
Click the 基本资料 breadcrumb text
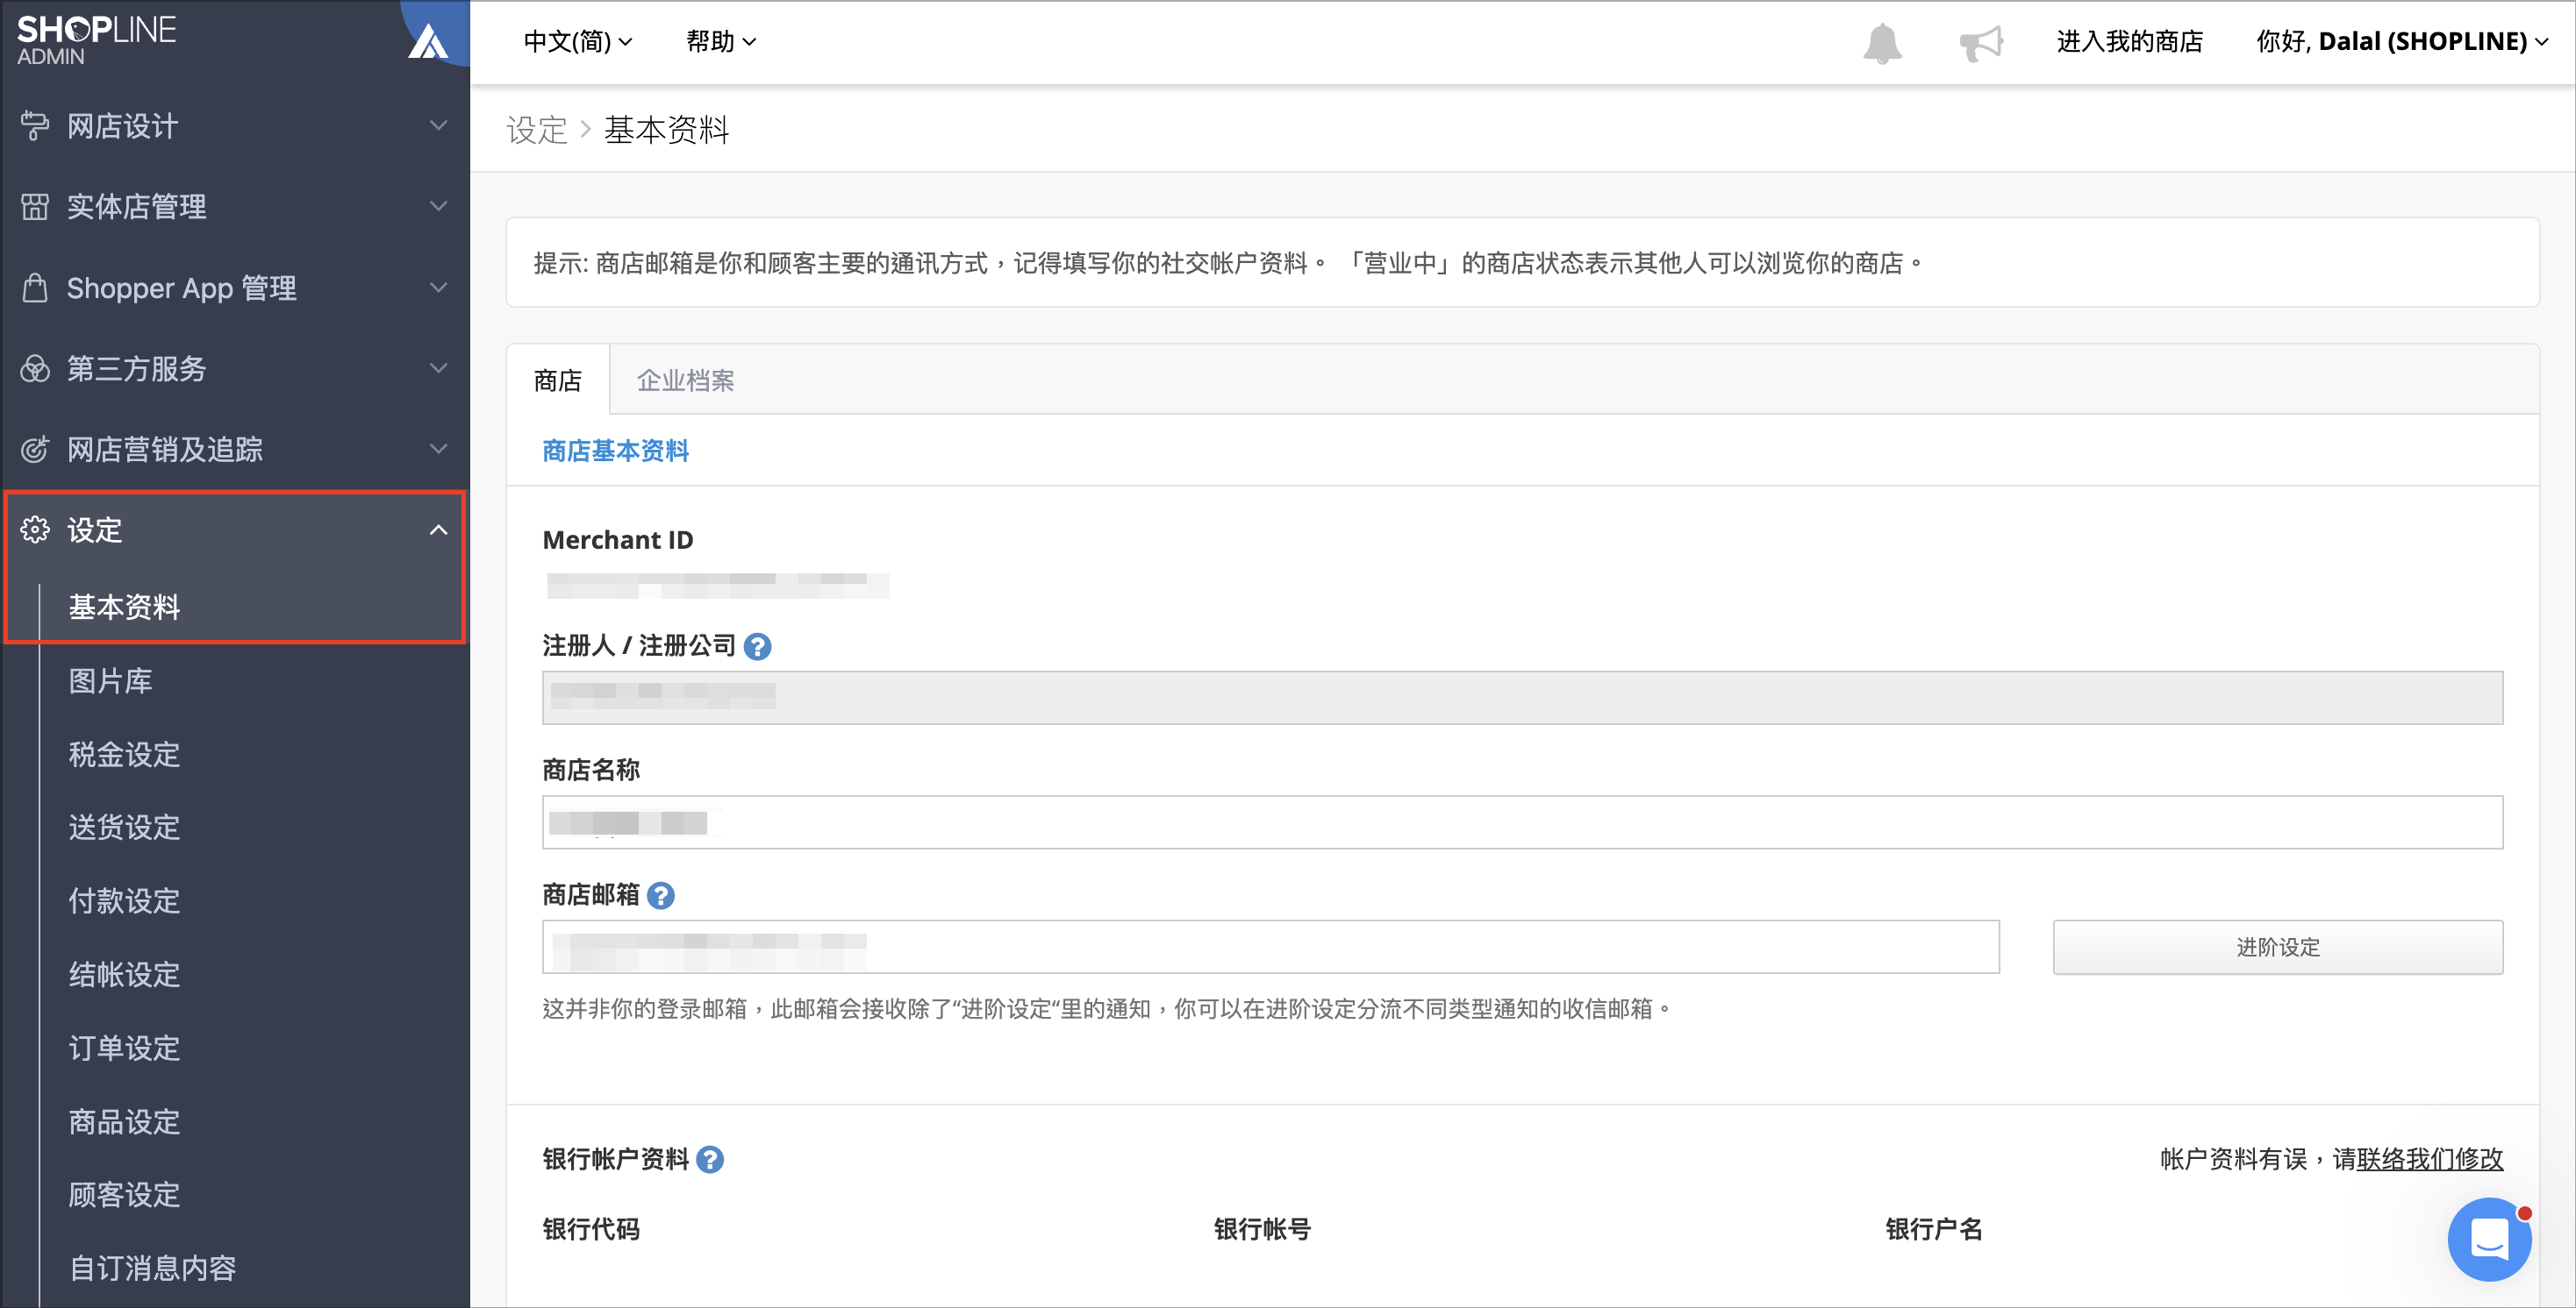[x=667, y=130]
